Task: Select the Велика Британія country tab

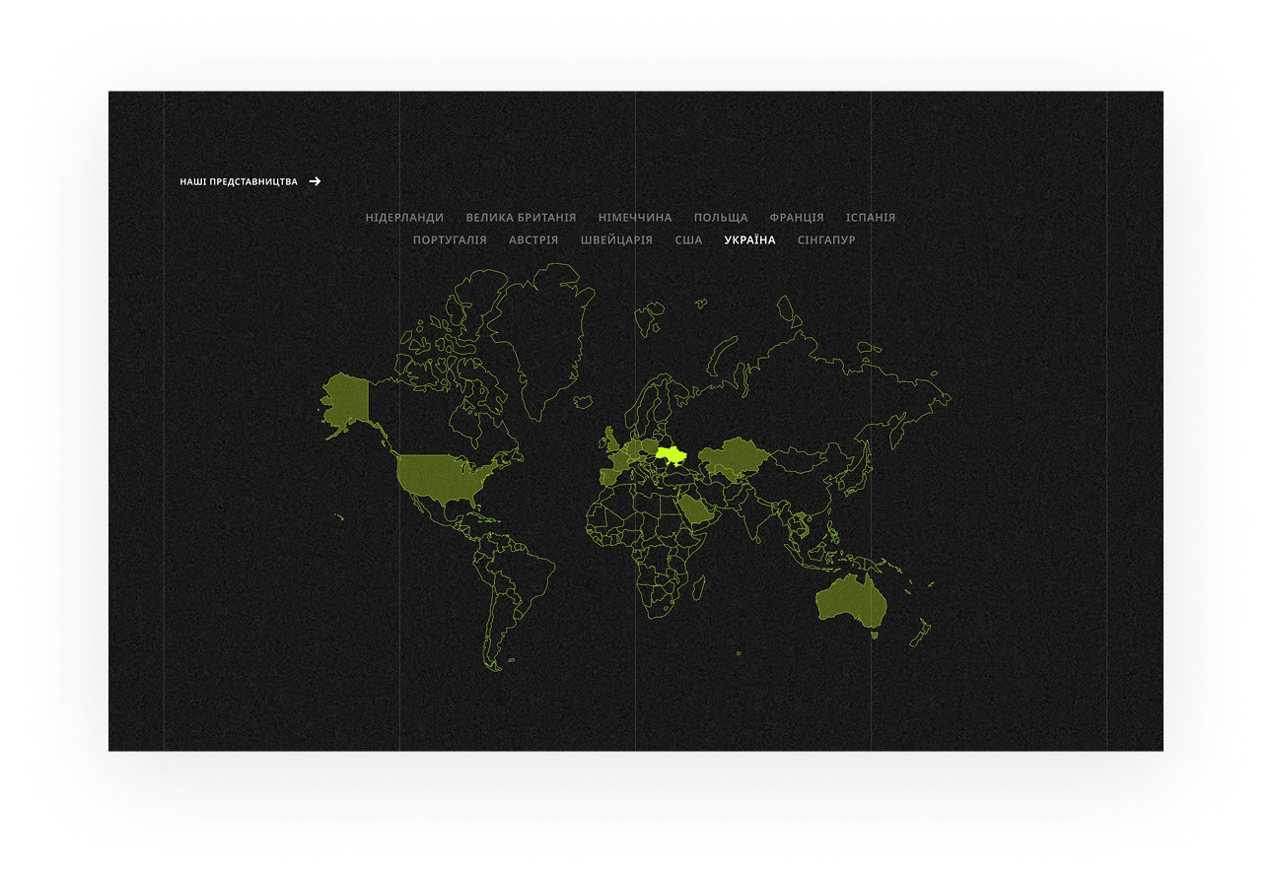Action: [521, 218]
